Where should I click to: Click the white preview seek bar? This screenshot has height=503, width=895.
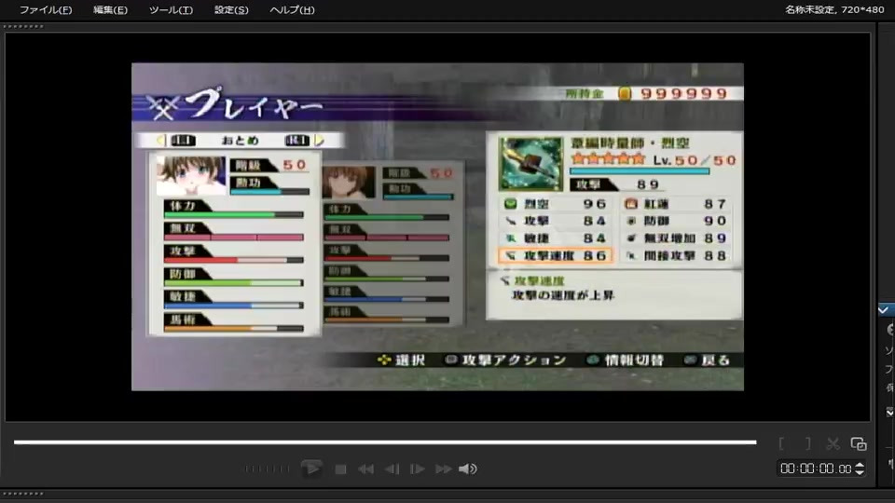click(385, 442)
